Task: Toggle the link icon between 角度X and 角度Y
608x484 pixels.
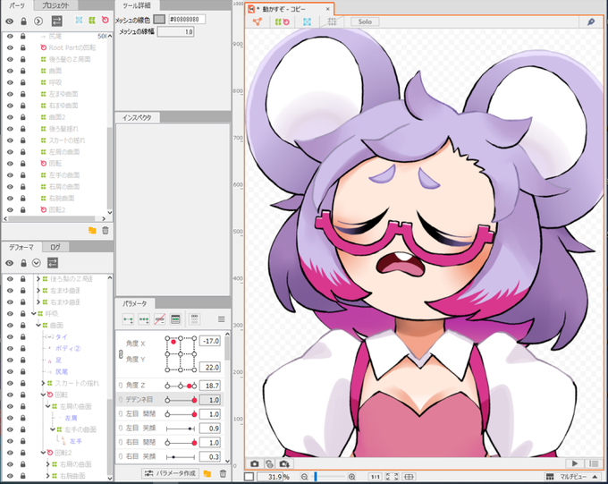Action: point(121,354)
